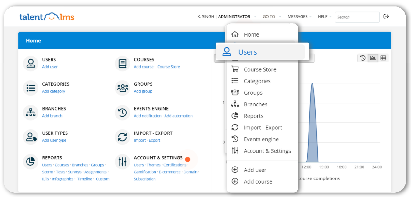The height and width of the screenshot is (197, 411).
Task: Open the Branches hierarchy icon
Action: pos(30,113)
